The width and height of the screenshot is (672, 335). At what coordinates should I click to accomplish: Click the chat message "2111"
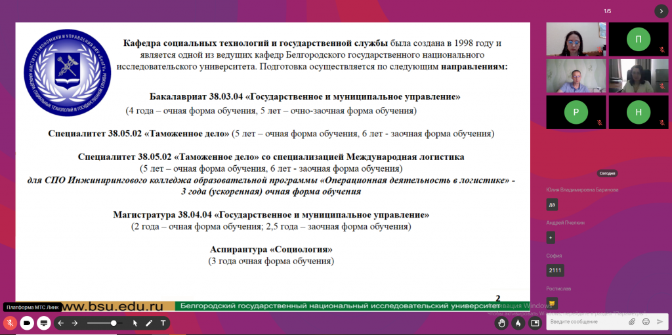[x=555, y=271]
